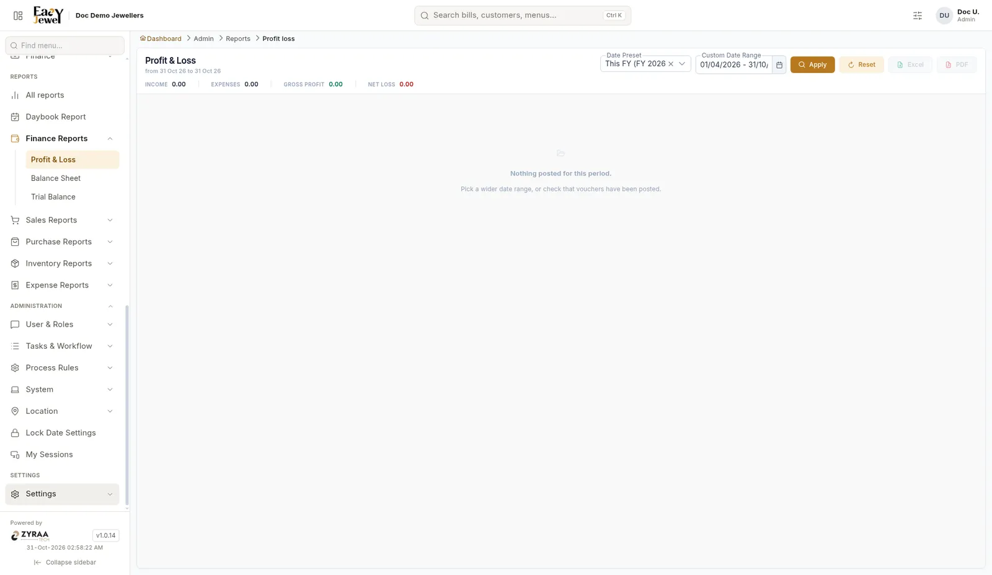This screenshot has height=575, width=992.
Task: Click the DU user avatar
Action: coord(944,15)
